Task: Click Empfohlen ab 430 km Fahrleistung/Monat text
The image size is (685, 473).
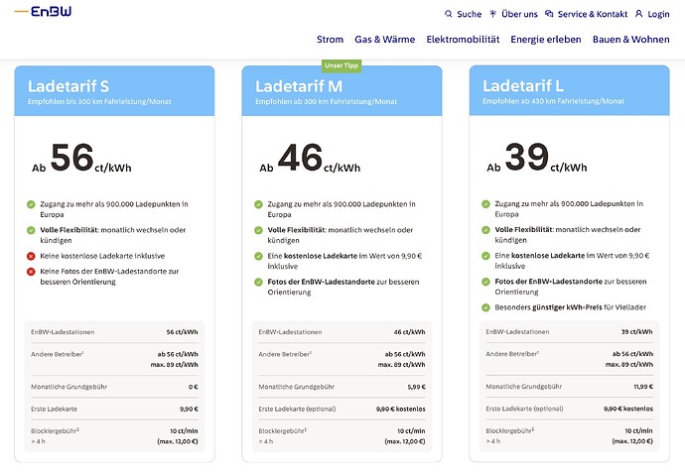Action: (x=554, y=101)
